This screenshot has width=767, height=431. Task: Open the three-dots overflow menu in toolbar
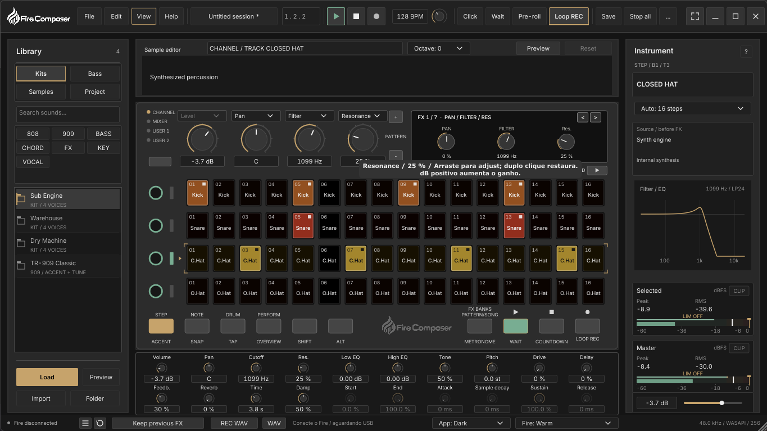pyautogui.click(x=668, y=16)
